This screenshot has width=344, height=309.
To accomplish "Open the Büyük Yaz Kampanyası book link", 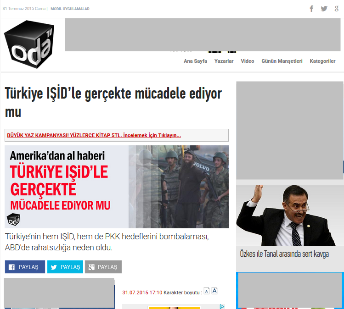I will coord(94,135).
